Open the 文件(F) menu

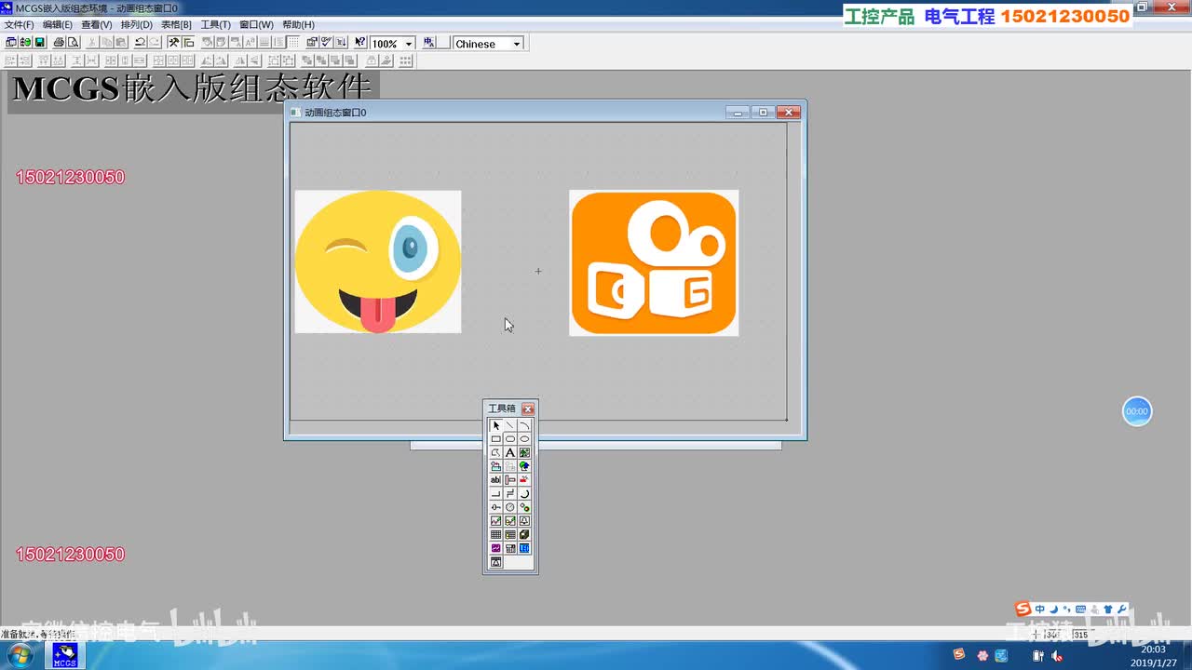pyautogui.click(x=19, y=24)
